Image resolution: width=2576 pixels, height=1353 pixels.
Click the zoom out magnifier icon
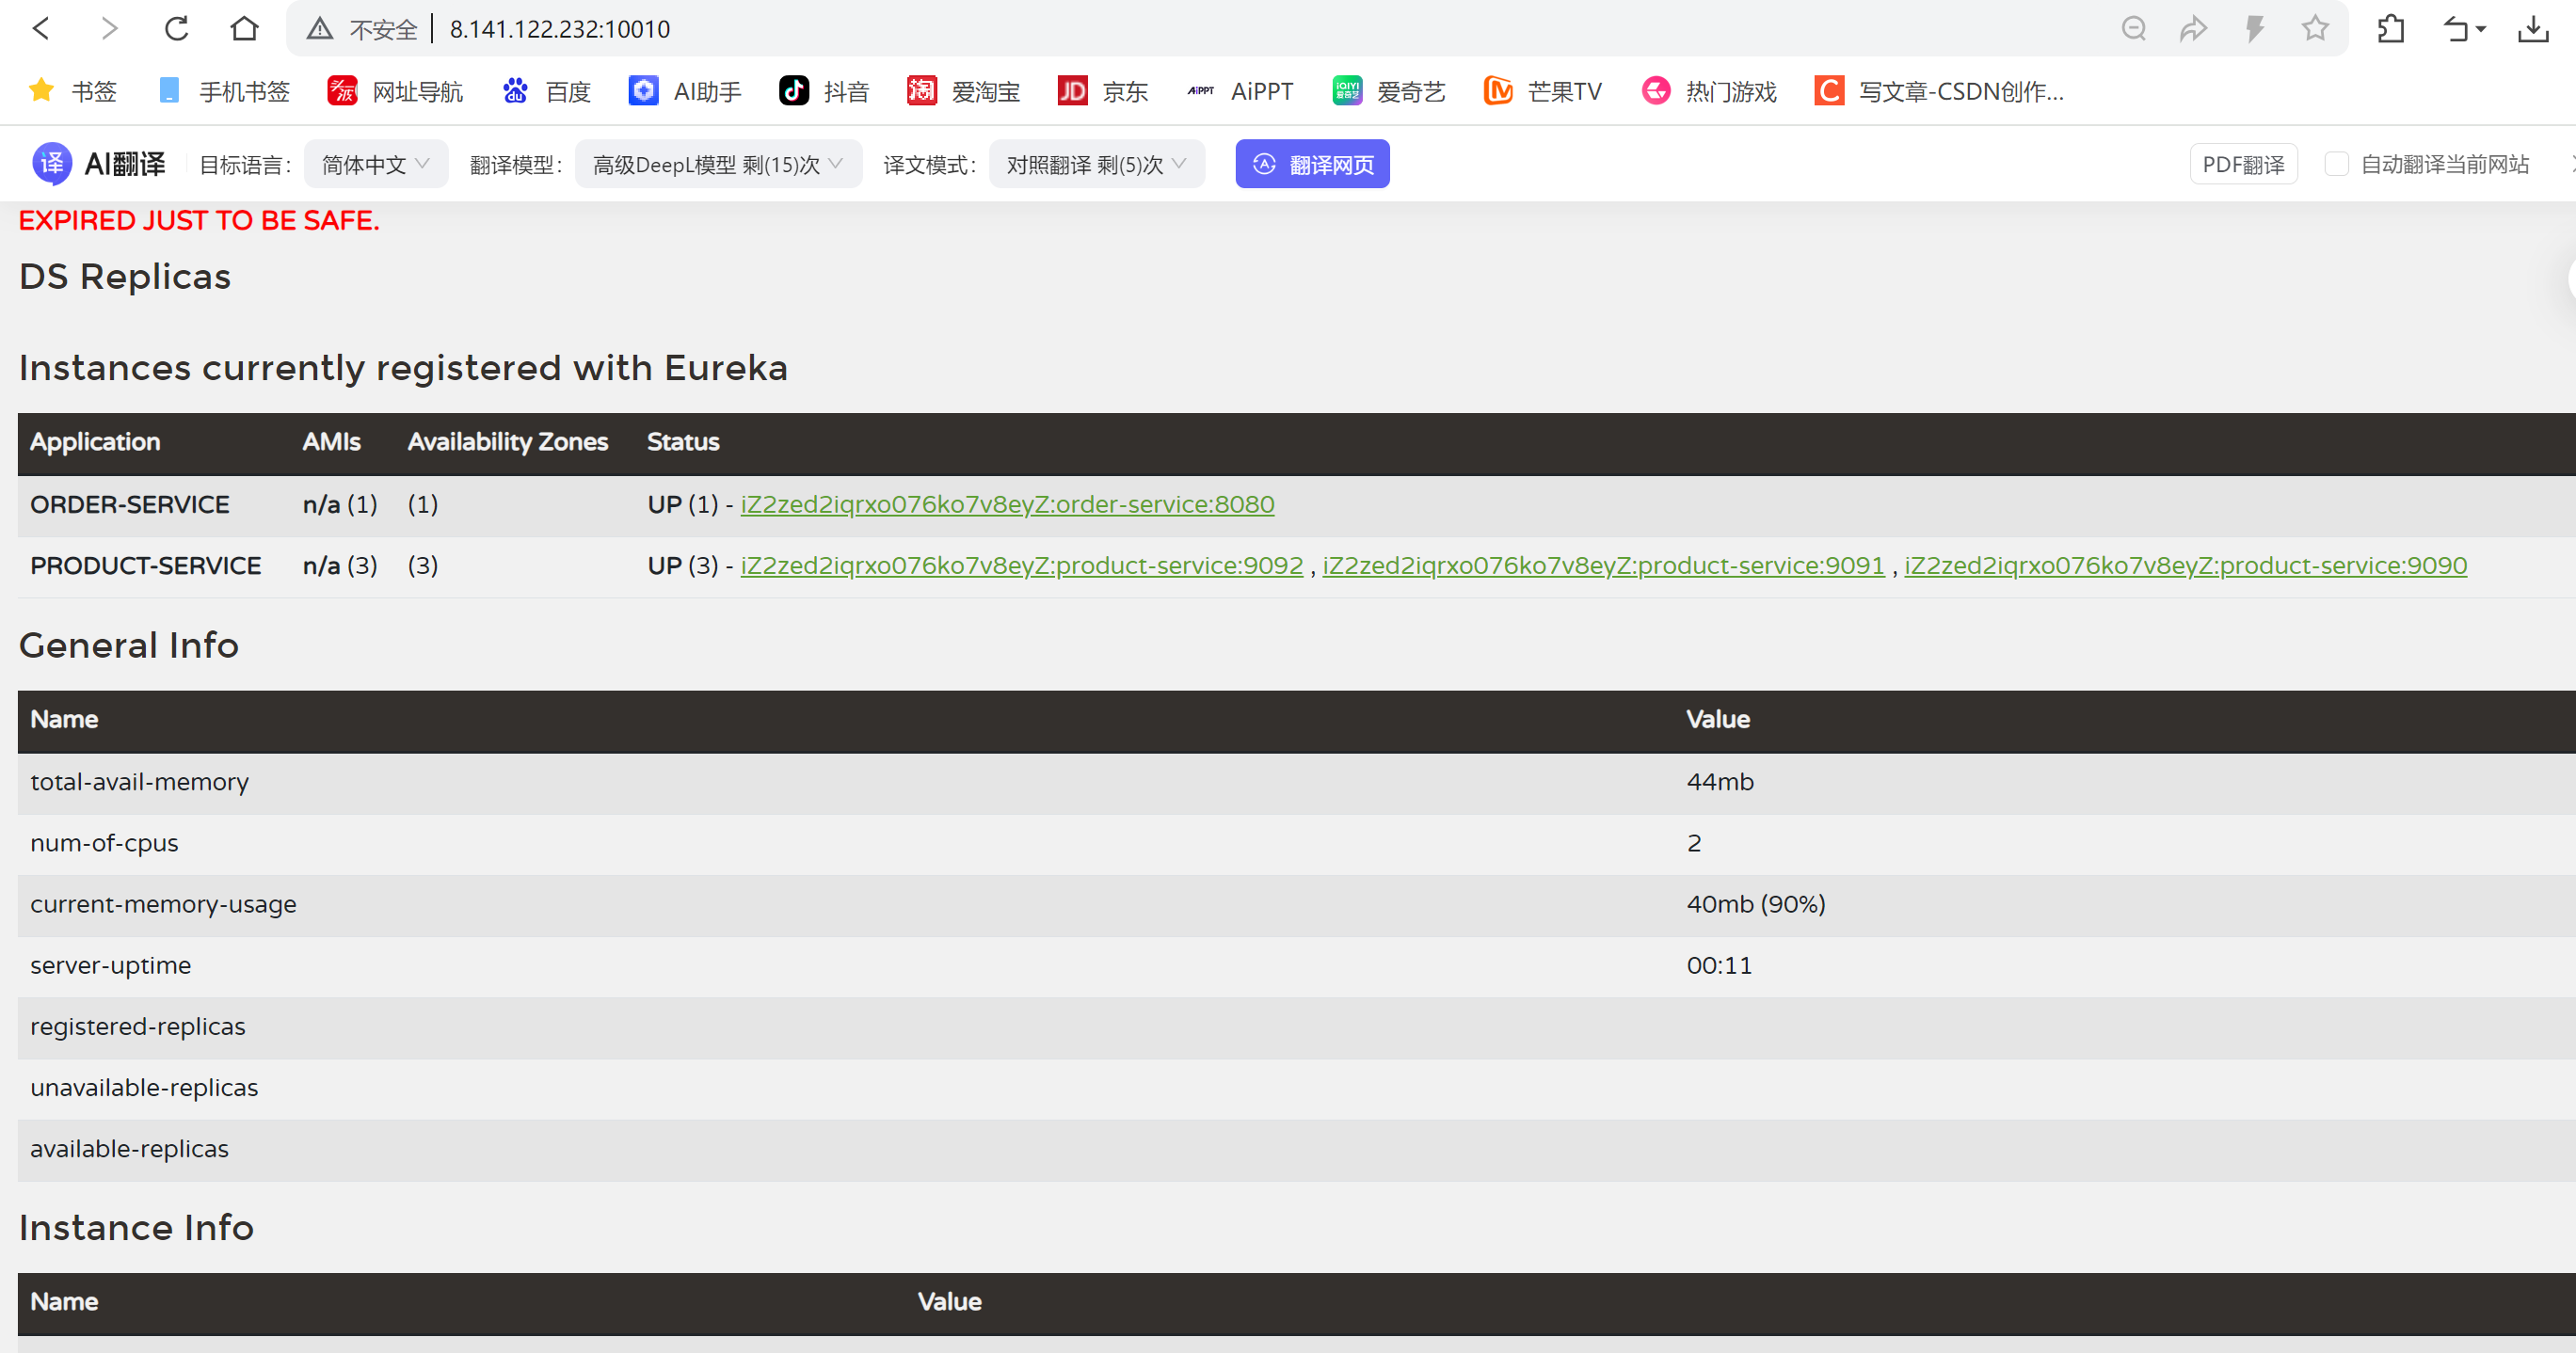pyautogui.click(x=2133, y=29)
